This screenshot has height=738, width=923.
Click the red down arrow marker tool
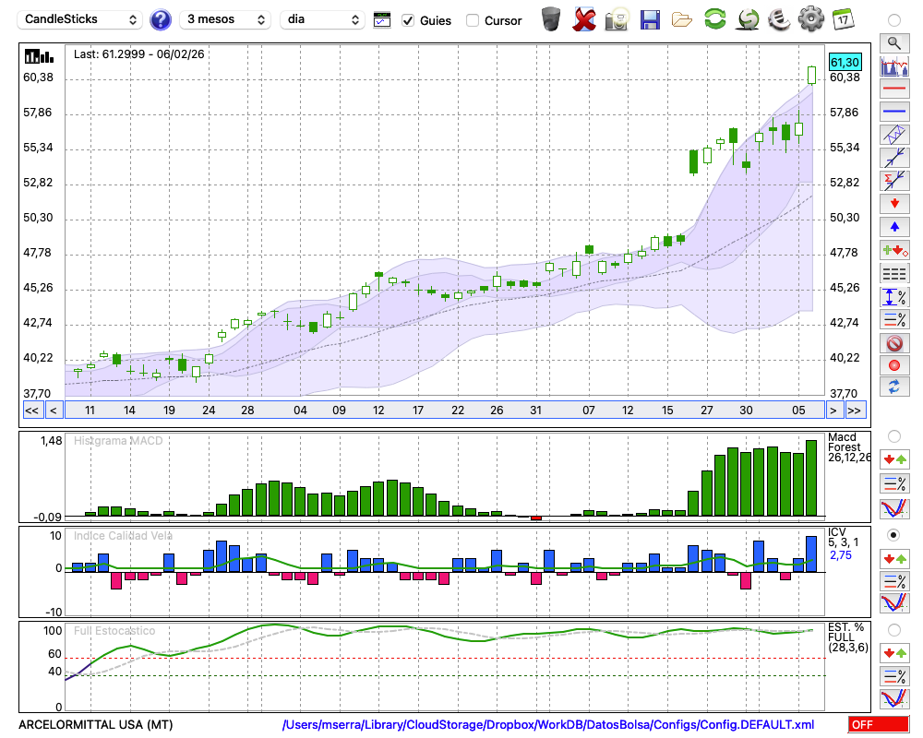894,203
